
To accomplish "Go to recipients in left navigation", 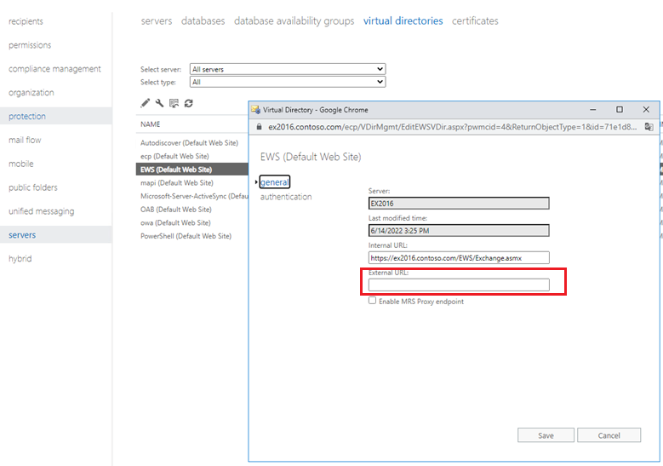I will 26,21.
